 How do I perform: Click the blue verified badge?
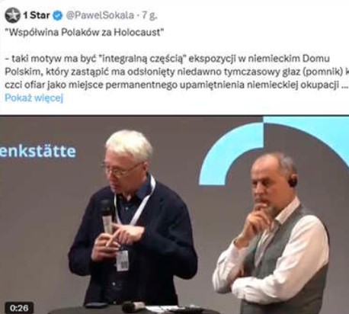57,15
